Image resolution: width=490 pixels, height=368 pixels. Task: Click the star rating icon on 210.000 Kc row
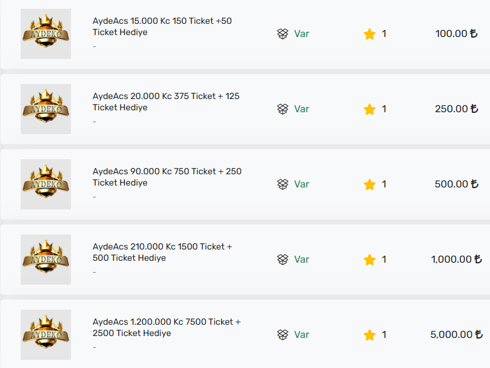369,260
